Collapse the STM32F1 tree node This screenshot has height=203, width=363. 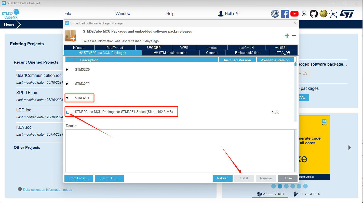[x=67, y=98]
